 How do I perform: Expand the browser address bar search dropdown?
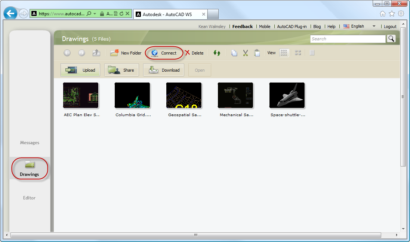95,14
